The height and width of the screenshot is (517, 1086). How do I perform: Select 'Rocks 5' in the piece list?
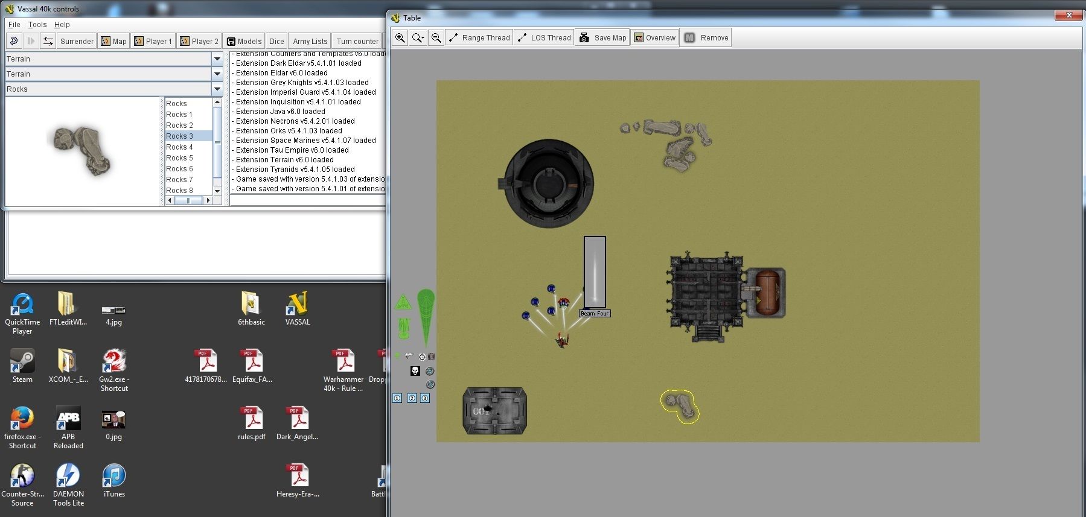pyautogui.click(x=188, y=157)
